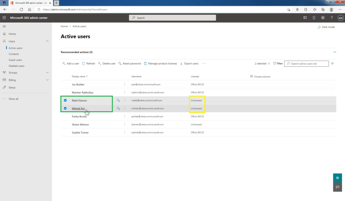Deselect Matt Damon checkbox
Screen dimensions: 345x201
pyautogui.click(x=65, y=100)
